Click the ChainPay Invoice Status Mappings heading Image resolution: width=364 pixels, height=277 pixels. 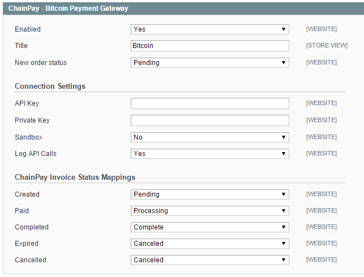pos(75,178)
